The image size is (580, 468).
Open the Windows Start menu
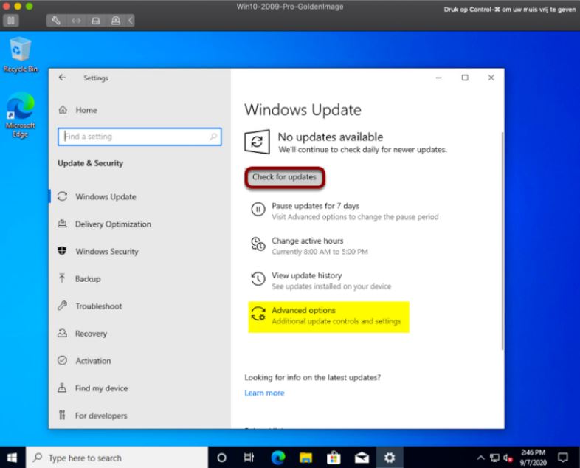point(13,458)
